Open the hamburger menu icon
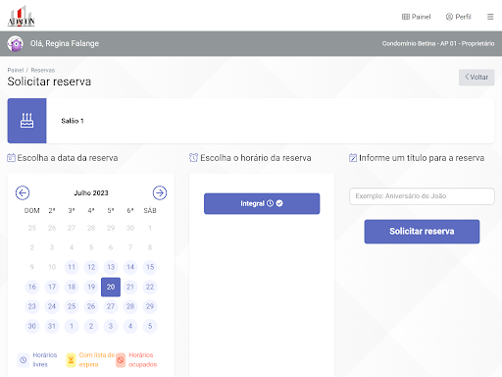Image resolution: width=502 pixels, height=377 pixels. point(490,17)
